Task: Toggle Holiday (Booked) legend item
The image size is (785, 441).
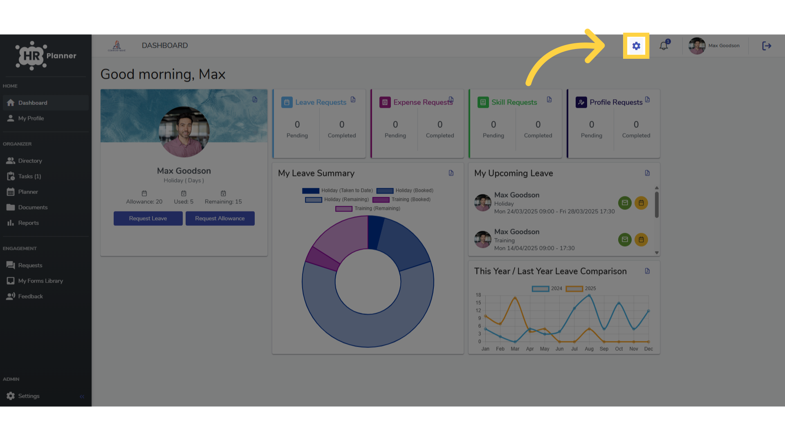Action: (405, 191)
